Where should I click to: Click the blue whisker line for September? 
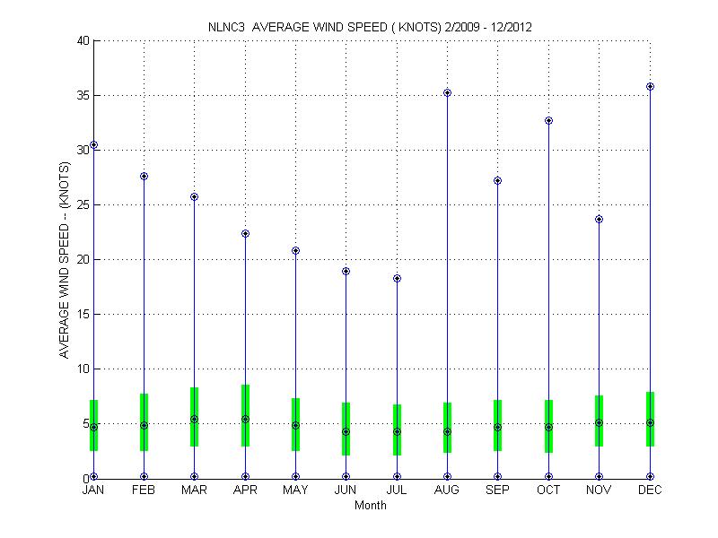tap(498, 287)
